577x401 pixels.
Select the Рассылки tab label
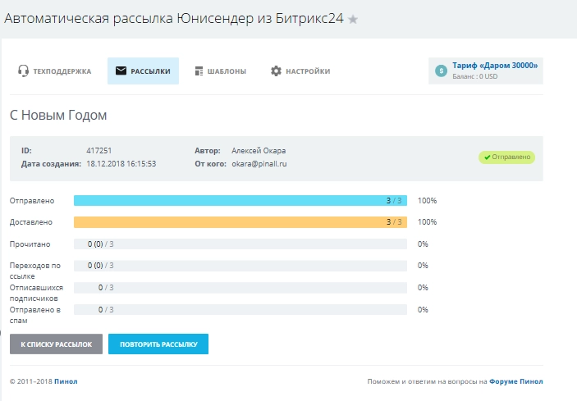(150, 71)
